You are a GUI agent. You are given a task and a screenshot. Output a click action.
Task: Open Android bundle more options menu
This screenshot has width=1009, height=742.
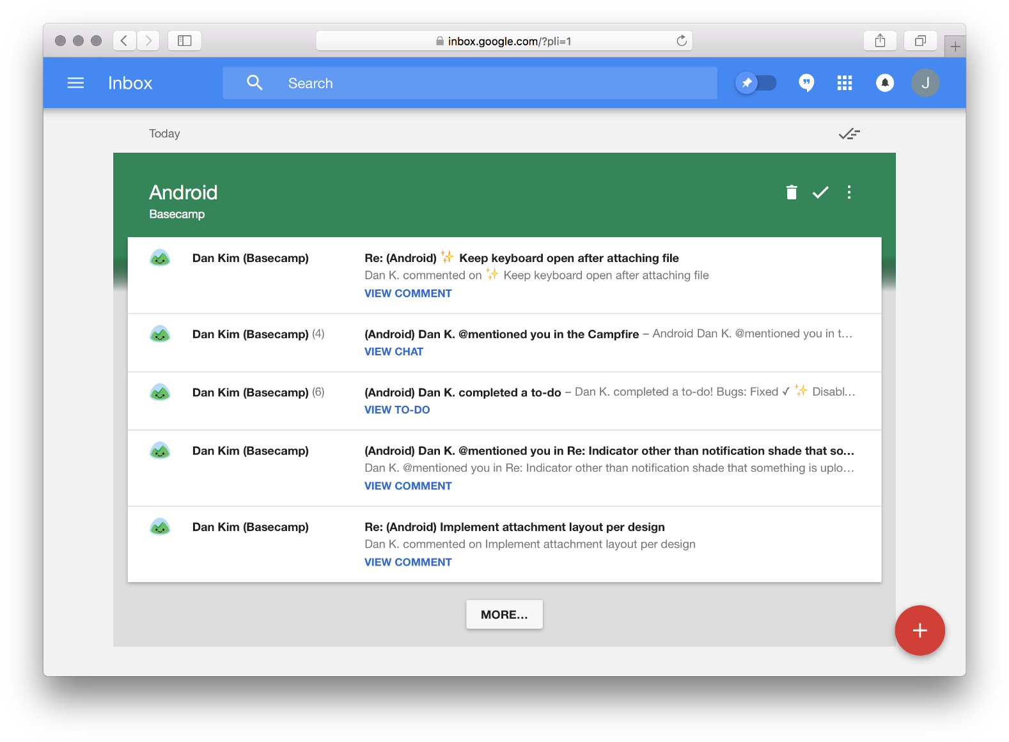849,192
